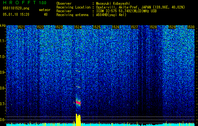Click the 'Observer' field label

tap(64, 3)
